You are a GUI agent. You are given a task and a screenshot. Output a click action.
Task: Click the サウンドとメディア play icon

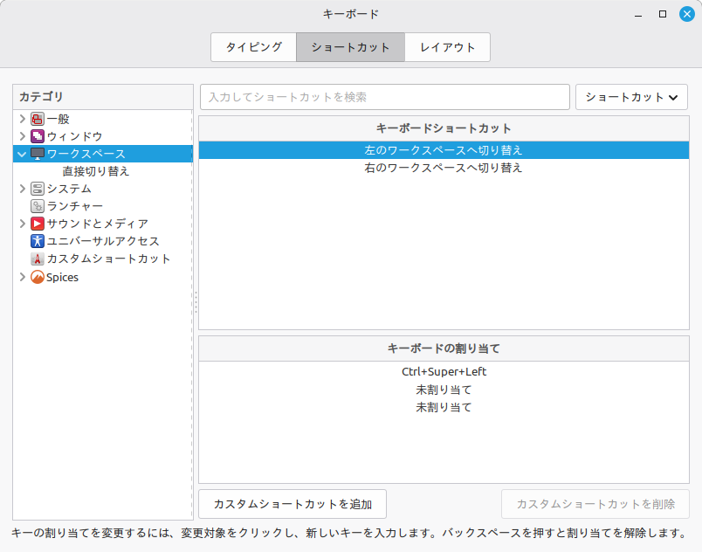coord(38,224)
